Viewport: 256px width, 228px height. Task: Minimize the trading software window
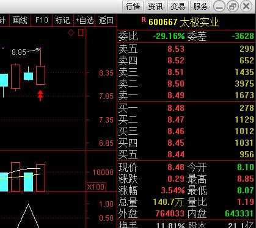coord(219,6)
